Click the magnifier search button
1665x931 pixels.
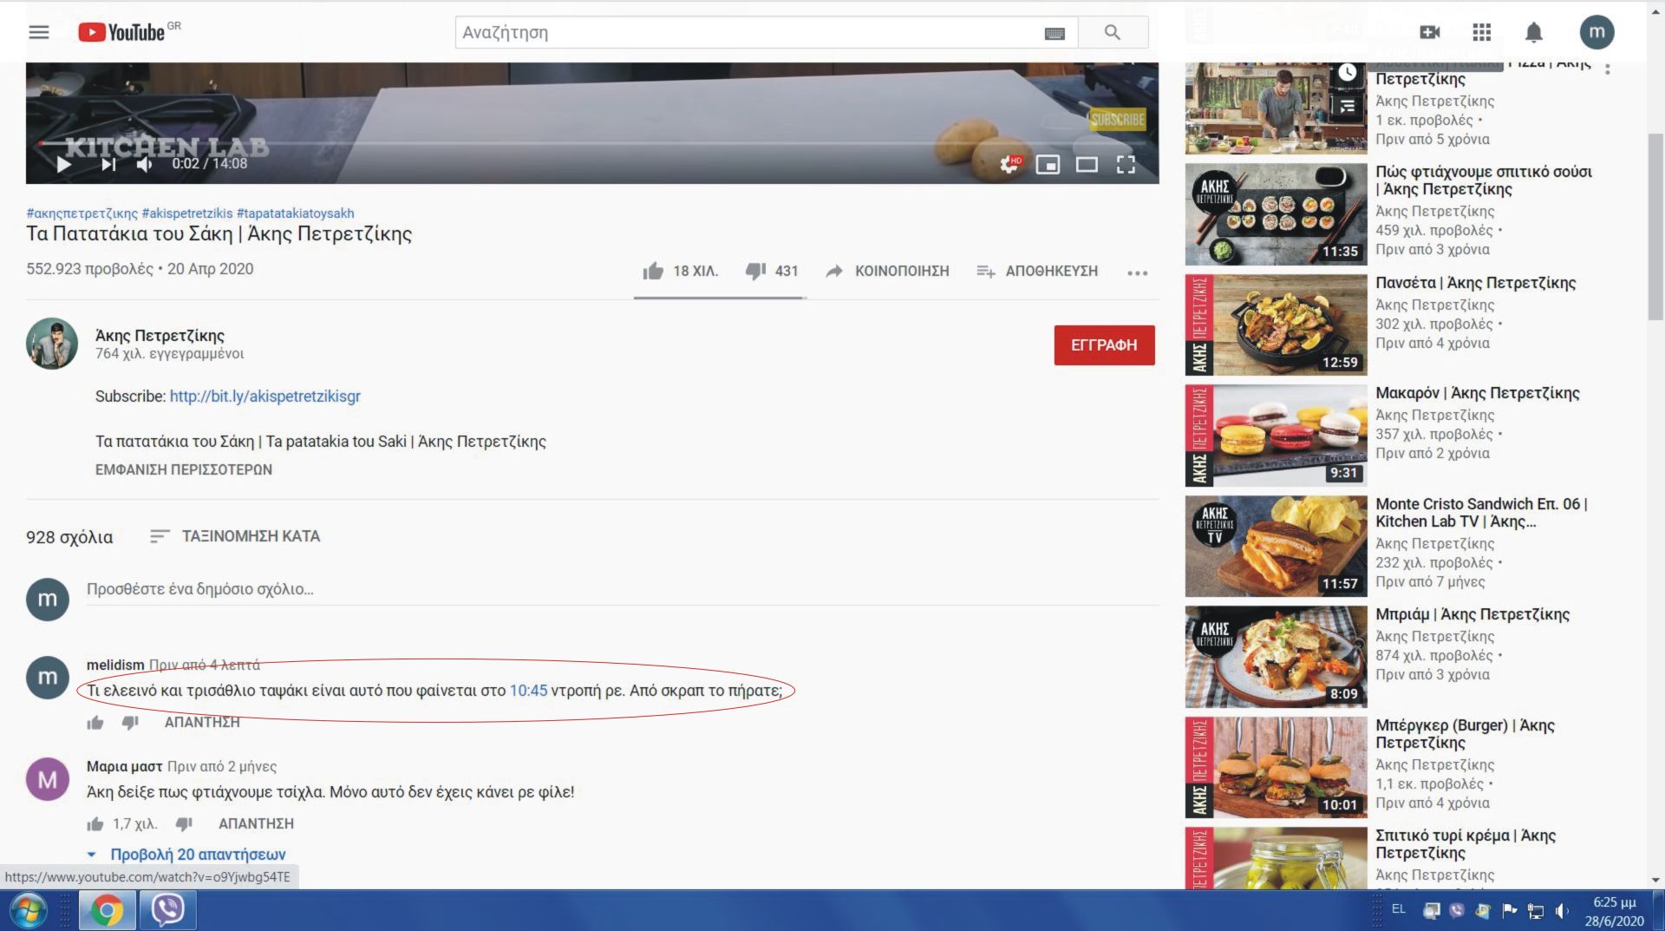1113,32
